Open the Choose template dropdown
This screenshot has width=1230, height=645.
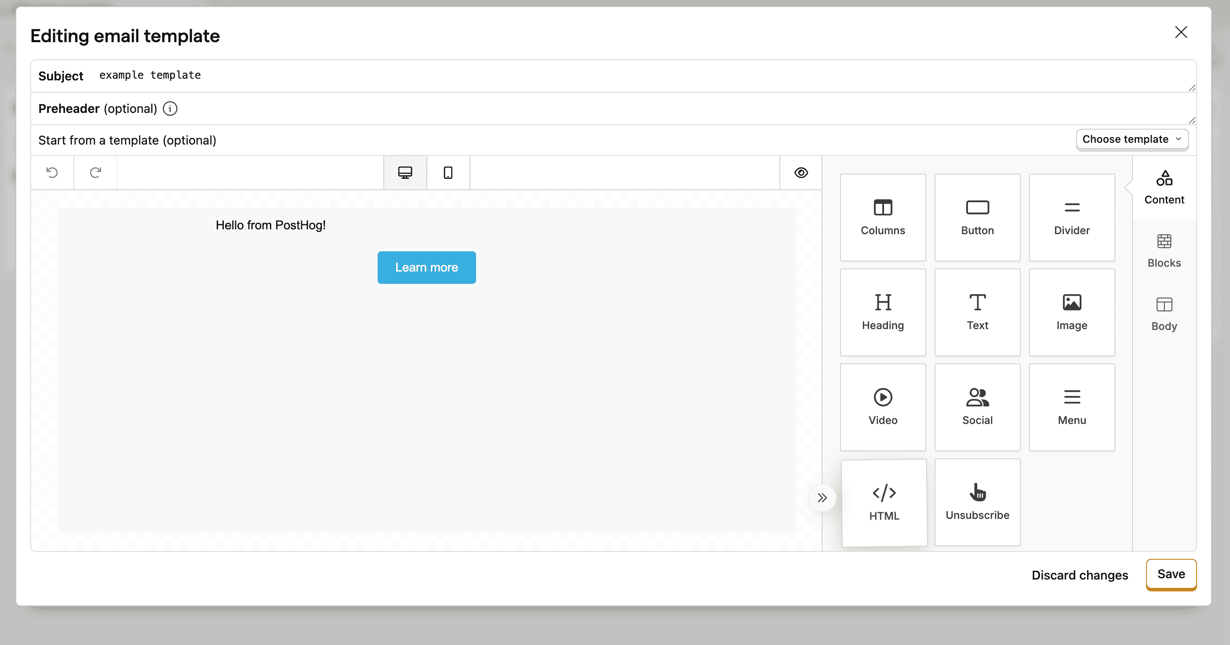pos(1132,139)
